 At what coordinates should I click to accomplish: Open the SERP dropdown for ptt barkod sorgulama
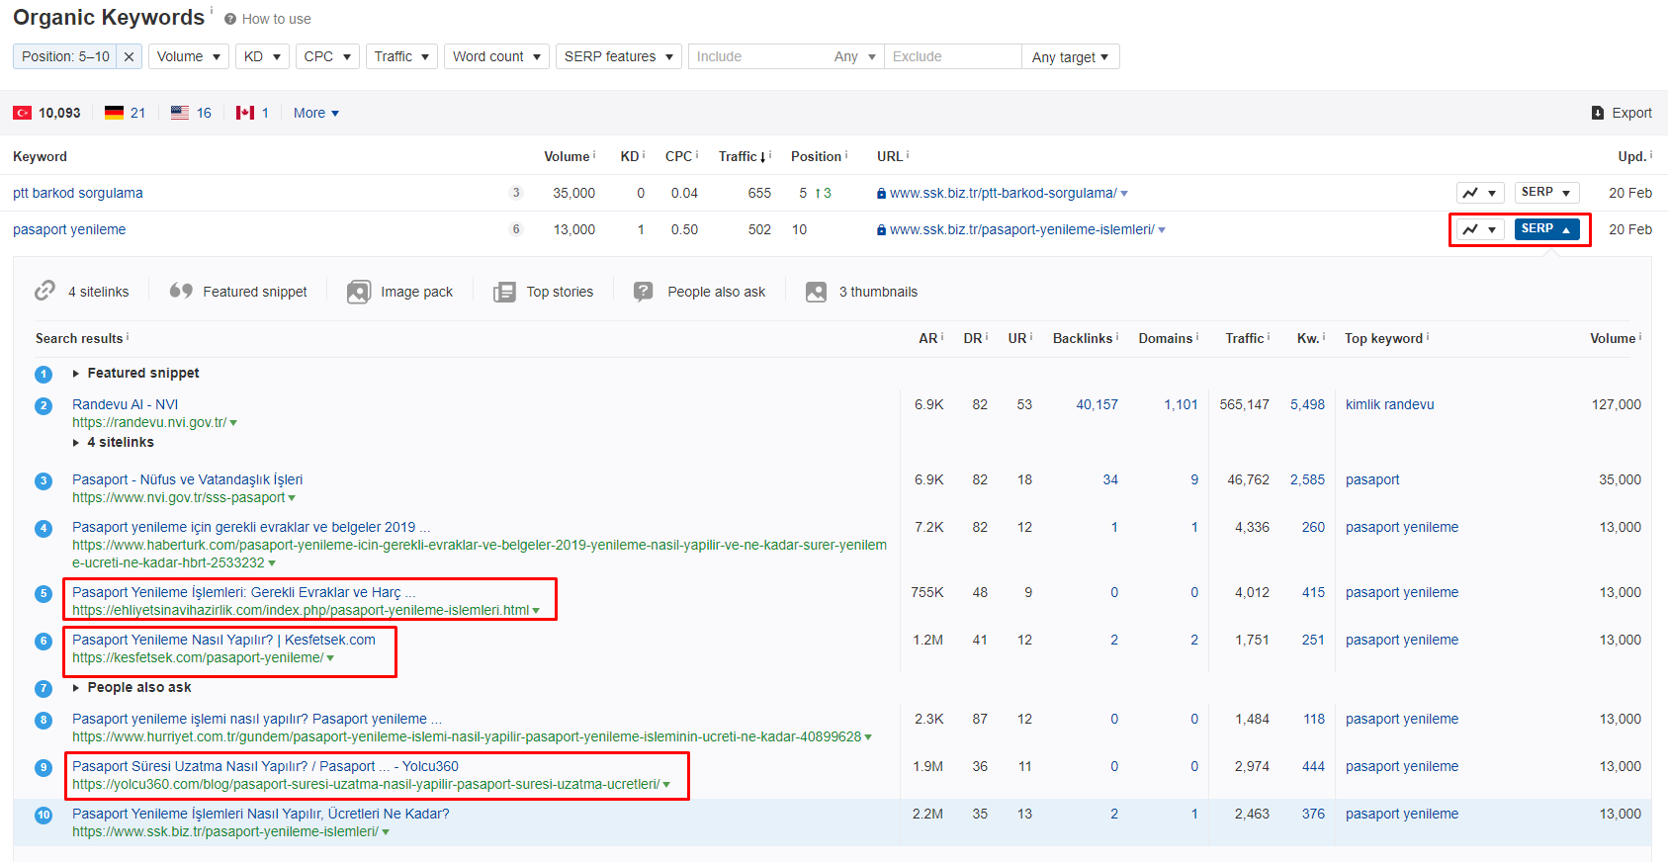(x=1546, y=193)
